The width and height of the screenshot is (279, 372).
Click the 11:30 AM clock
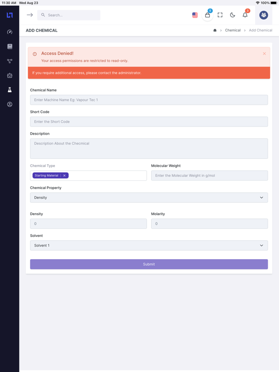click(9, 3)
